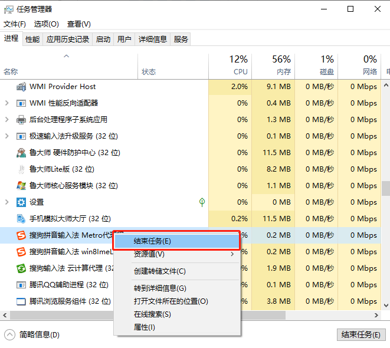Click the vertical scrollbar up arrow
The height and width of the screenshot is (348, 390).
pyautogui.click(x=386, y=86)
